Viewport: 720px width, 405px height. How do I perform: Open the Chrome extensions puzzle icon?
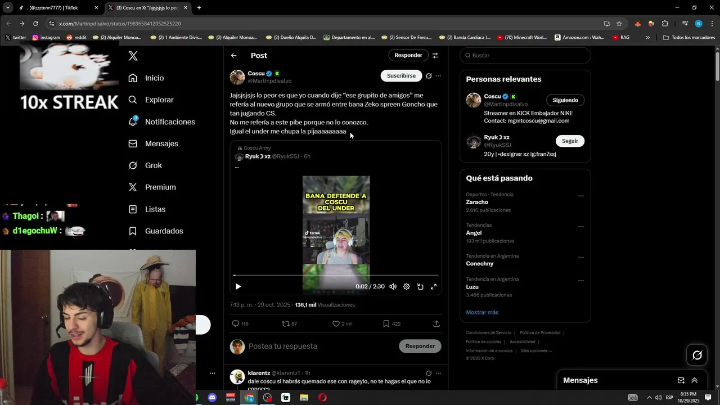point(665,24)
